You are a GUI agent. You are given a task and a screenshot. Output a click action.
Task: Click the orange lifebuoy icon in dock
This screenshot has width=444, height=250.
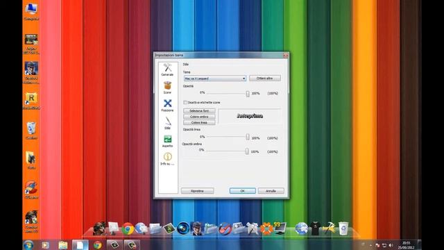tap(266, 228)
